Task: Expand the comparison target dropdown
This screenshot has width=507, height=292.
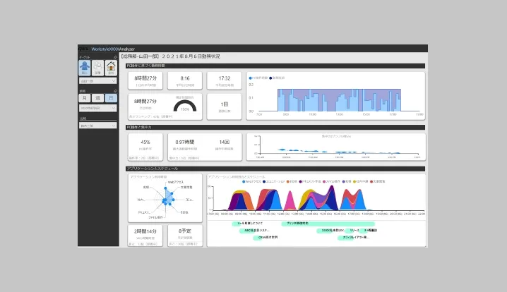Action: point(97,126)
